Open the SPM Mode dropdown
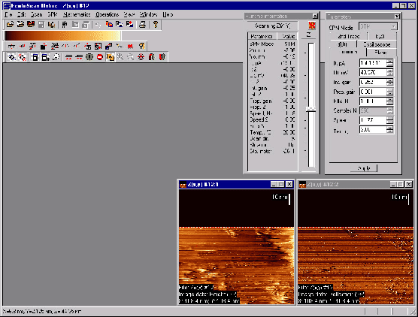The image size is (418, 317). click(x=377, y=26)
